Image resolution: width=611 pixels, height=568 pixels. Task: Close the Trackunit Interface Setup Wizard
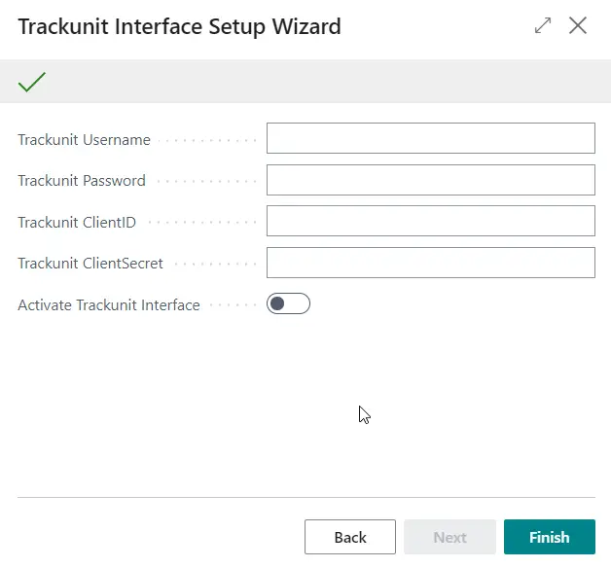[x=578, y=26]
